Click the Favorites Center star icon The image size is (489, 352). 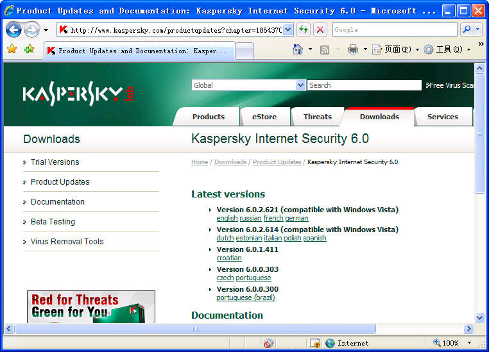pyautogui.click(x=12, y=49)
